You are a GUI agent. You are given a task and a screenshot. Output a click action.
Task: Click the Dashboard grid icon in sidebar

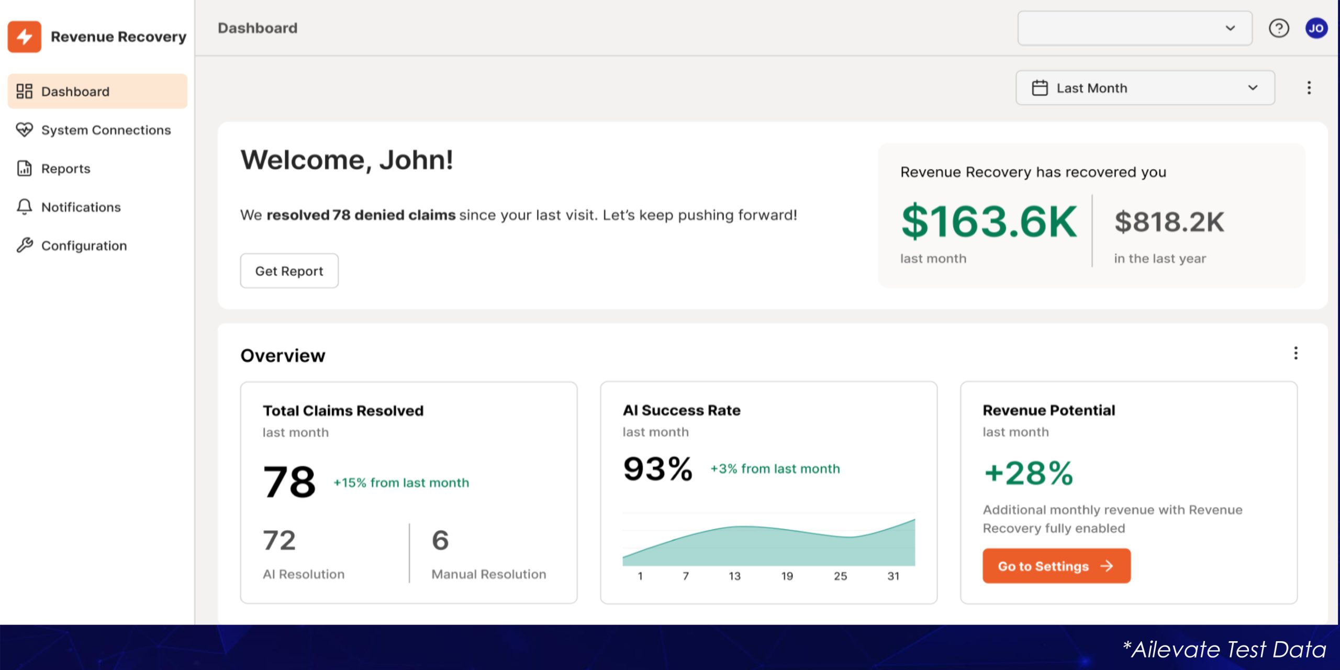tap(24, 91)
